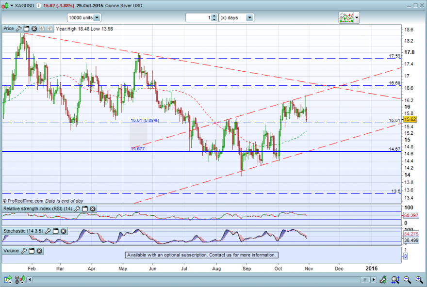Click the timeframe number field showing 1
The width and height of the screenshot is (427, 287).
click(x=198, y=17)
